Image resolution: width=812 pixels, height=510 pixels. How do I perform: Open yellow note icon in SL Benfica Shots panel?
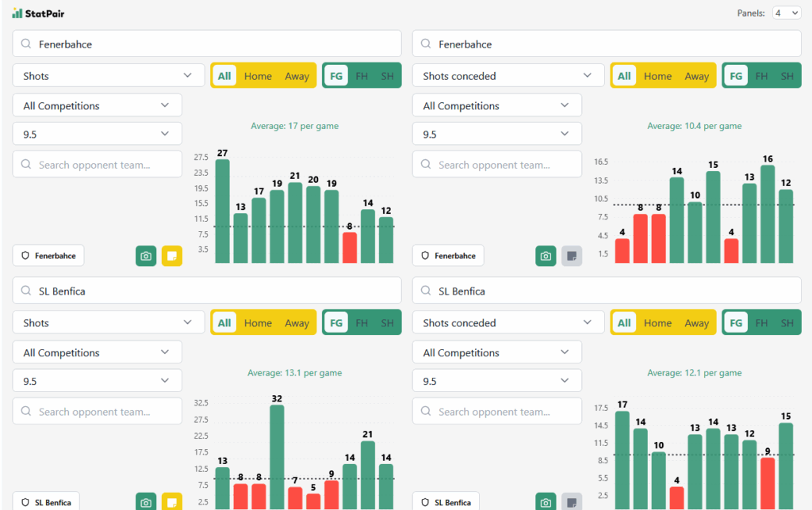172,502
